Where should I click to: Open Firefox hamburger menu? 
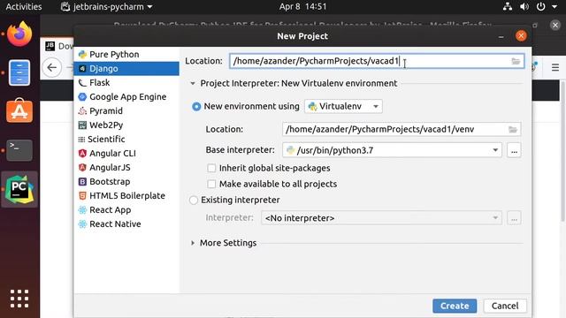click(555, 67)
